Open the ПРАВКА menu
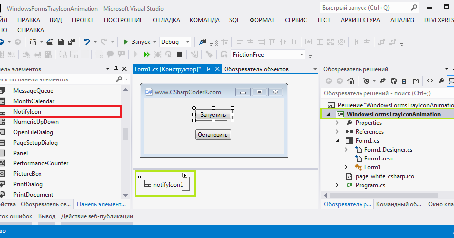This screenshot has height=238, width=454. [x=29, y=20]
